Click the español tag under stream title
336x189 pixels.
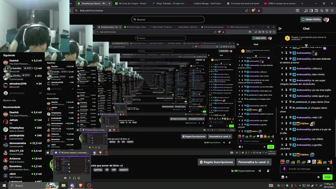[x=123, y=170]
